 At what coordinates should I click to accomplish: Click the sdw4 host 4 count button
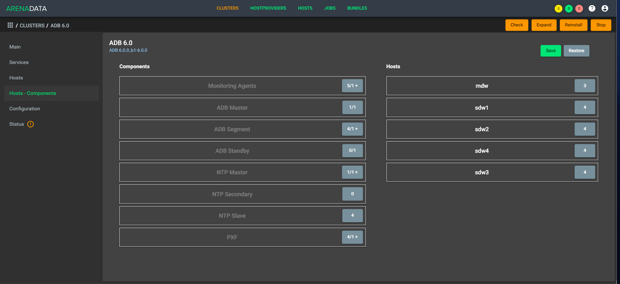point(585,151)
